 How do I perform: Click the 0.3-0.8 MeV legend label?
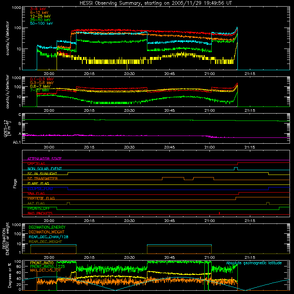pyautogui.click(x=42, y=83)
